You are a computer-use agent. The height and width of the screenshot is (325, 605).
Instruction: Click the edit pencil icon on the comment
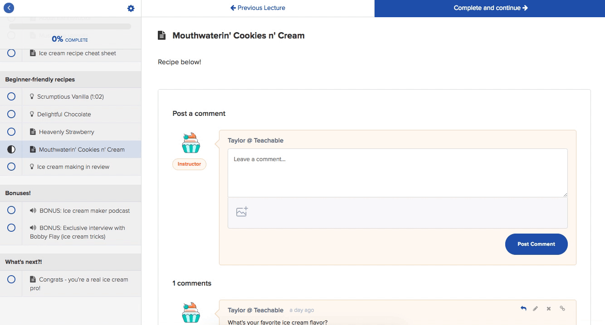pyautogui.click(x=536, y=309)
